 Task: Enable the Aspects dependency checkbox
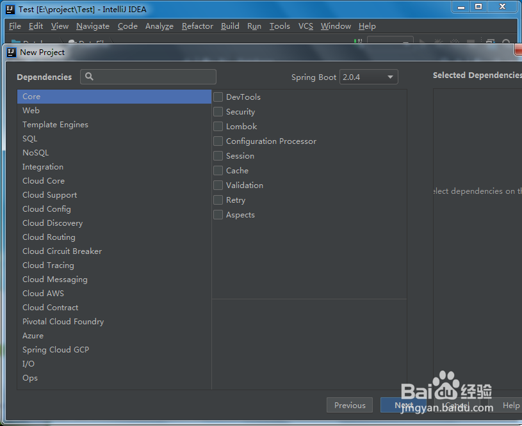(218, 214)
